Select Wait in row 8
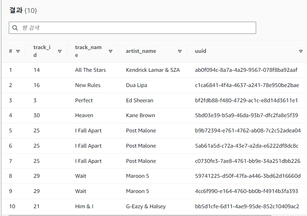This screenshot has width=307, height=216. coord(81,176)
